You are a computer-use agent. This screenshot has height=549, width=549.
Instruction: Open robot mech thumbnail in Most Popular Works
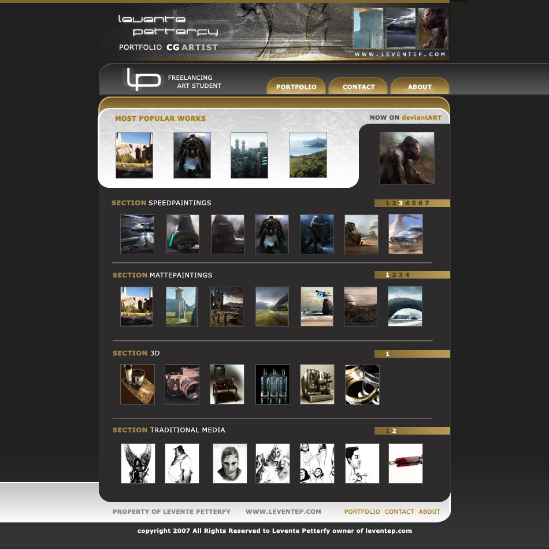192,155
